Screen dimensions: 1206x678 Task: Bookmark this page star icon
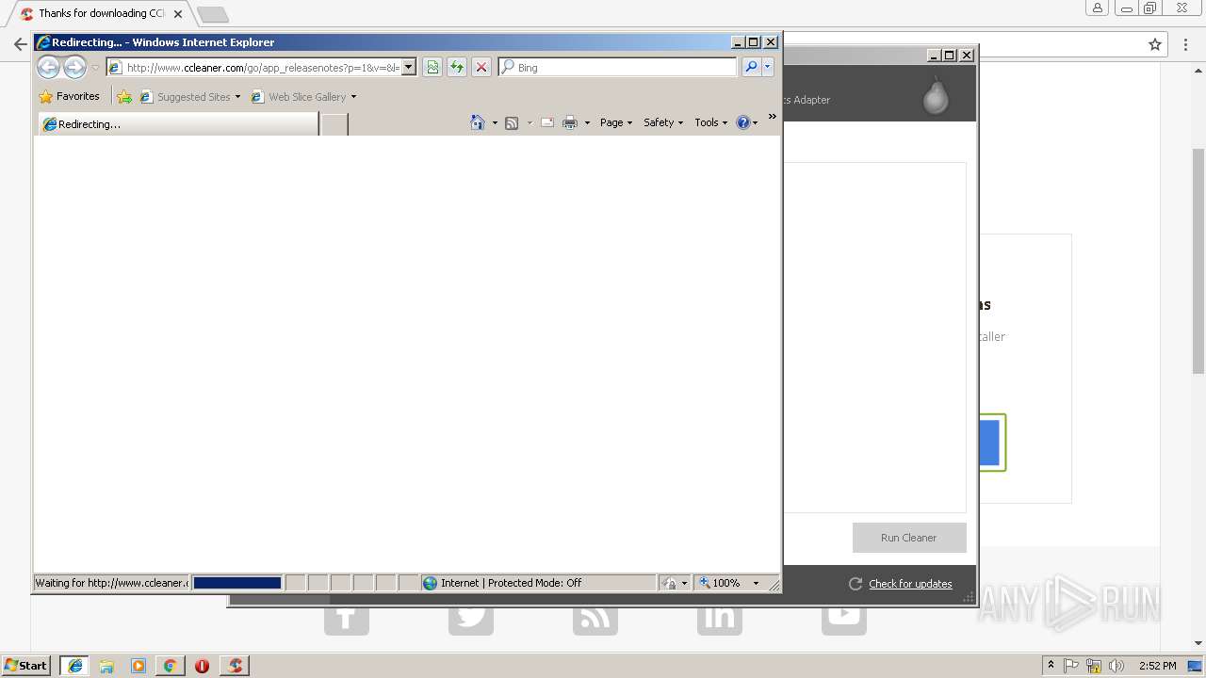pyautogui.click(x=1155, y=44)
